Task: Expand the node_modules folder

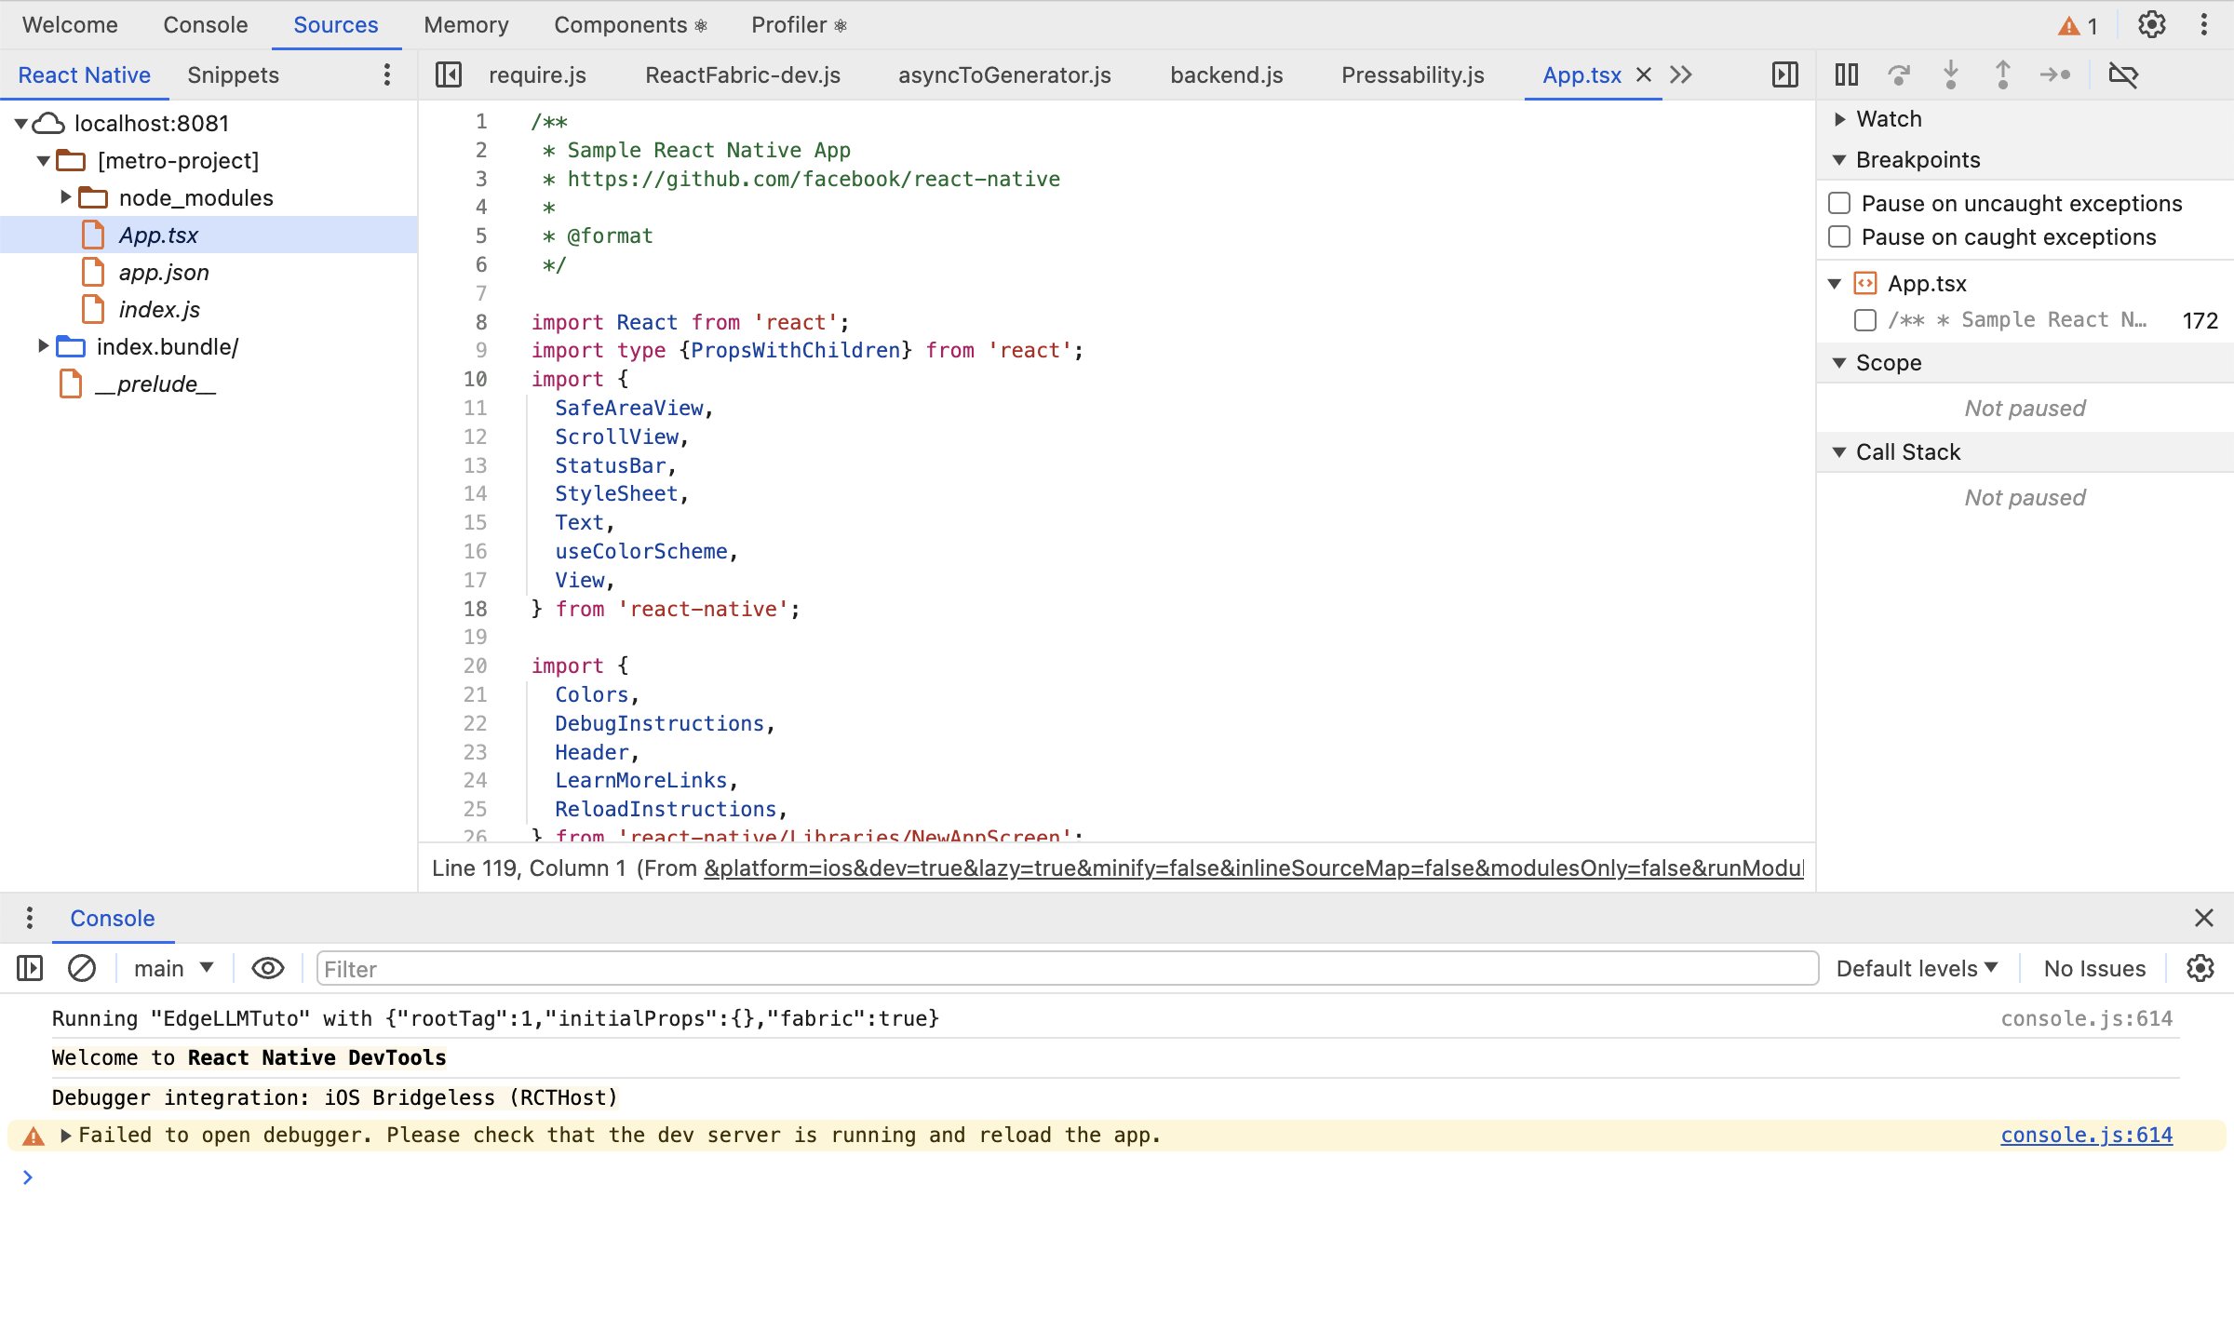Action: (x=66, y=197)
